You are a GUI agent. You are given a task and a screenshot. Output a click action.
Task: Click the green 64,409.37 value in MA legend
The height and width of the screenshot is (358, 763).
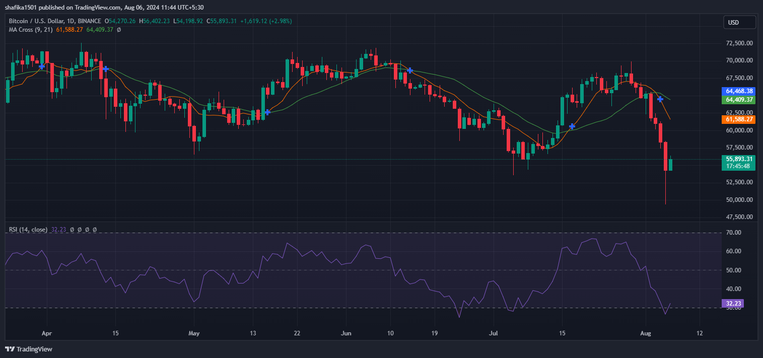[100, 30]
